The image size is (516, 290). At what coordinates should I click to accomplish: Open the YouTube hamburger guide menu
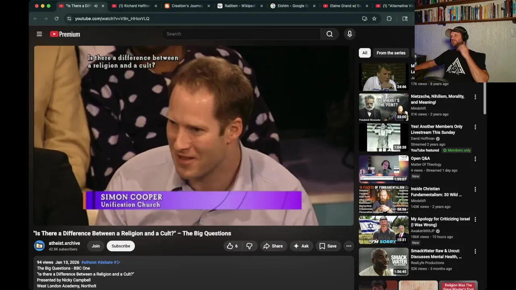click(39, 34)
